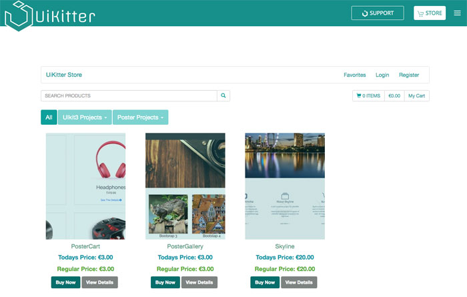This screenshot has height=297, width=467.
Task: Focus the Search Products field
Action: click(129, 95)
